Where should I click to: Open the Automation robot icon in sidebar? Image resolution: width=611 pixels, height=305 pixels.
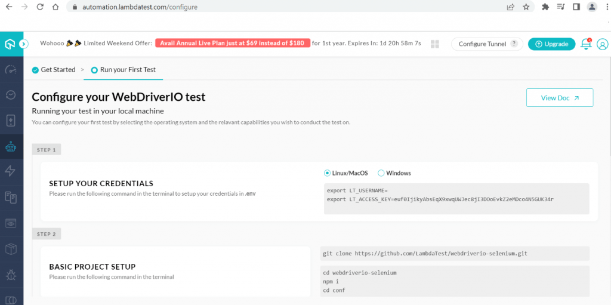tap(11, 146)
